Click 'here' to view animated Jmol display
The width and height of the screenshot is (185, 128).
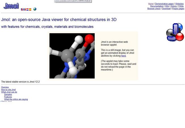(x=124, y=56)
